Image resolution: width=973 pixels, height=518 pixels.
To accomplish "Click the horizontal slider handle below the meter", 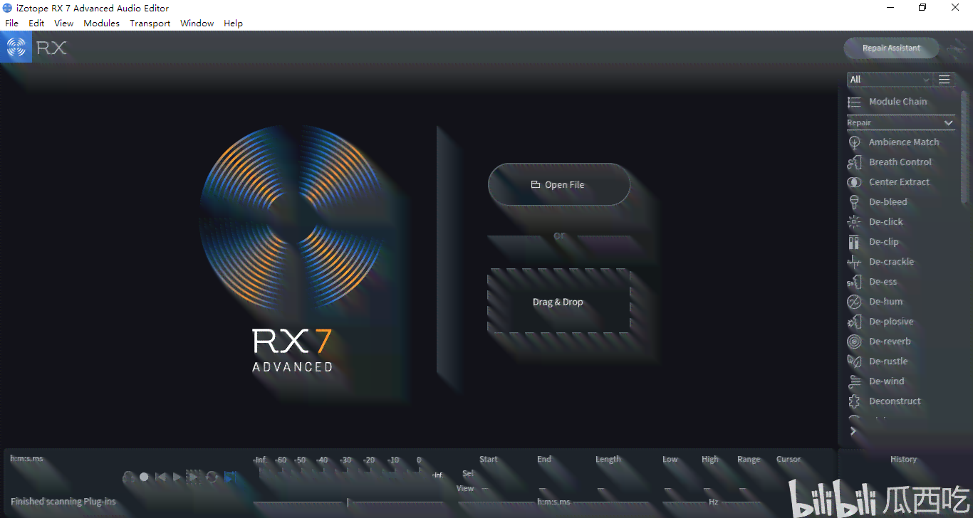I will 348,502.
